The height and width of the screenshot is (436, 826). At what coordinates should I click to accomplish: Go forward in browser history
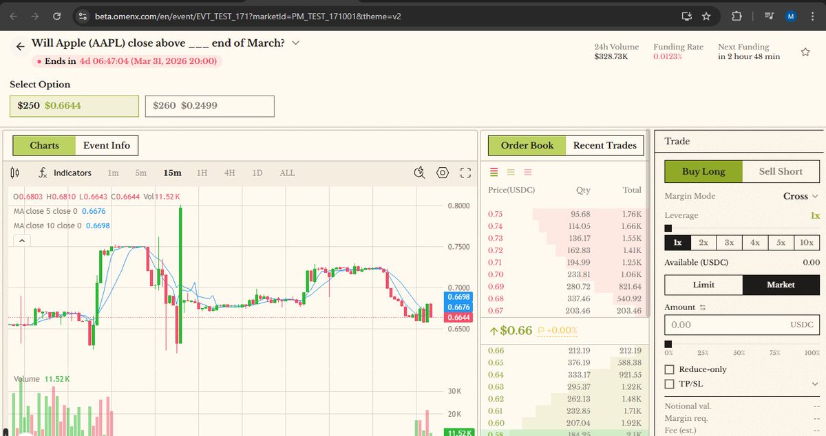click(x=35, y=16)
